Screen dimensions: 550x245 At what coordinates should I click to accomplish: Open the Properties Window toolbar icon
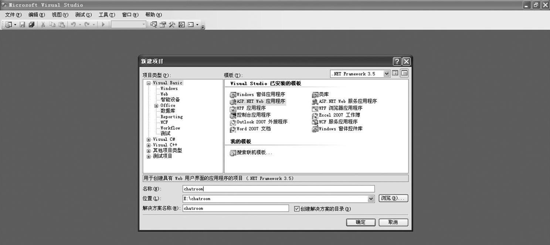click(x=163, y=24)
